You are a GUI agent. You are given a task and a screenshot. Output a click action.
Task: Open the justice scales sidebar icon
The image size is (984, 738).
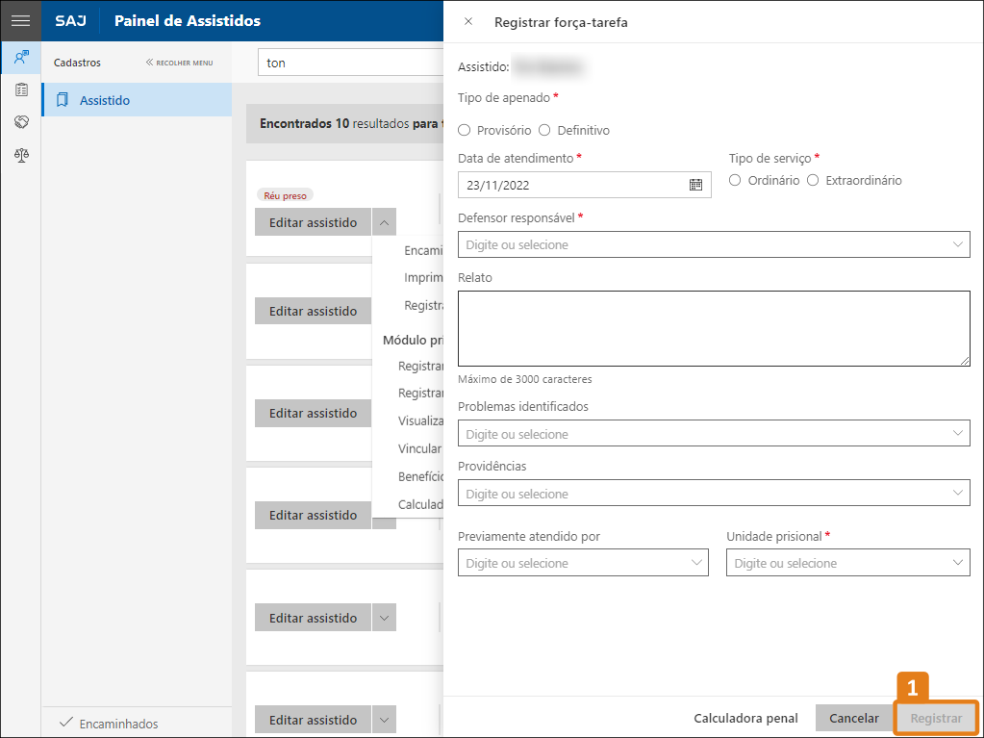click(x=21, y=154)
